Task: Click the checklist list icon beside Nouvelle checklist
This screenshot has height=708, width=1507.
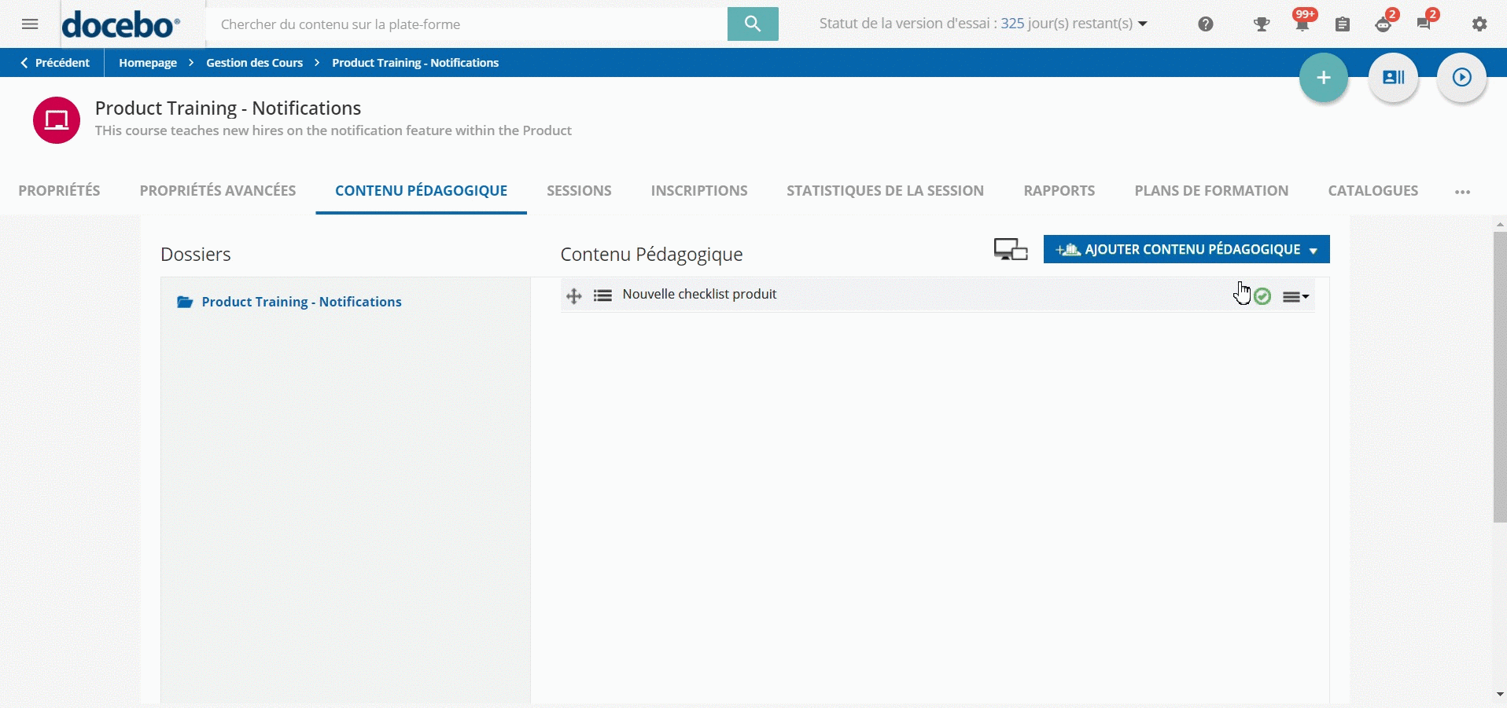Action: click(602, 295)
